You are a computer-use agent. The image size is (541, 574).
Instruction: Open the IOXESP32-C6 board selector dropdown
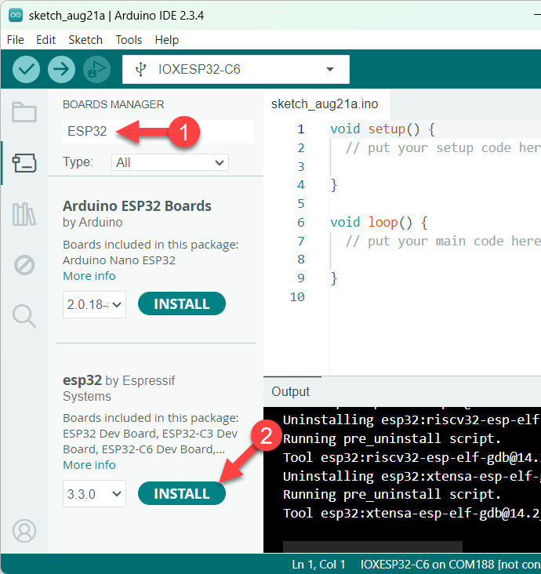tap(236, 69)
